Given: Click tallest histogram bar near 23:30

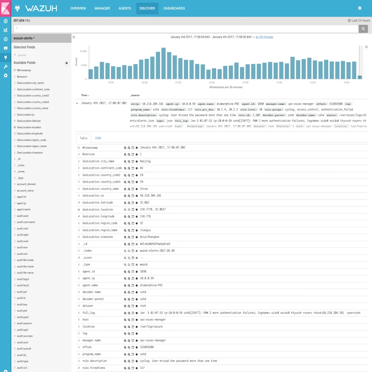Looking at the screenshot, I should point(163,63).
